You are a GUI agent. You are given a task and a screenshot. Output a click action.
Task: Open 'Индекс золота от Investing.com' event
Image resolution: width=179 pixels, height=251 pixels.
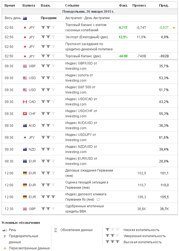click(79, 78)
